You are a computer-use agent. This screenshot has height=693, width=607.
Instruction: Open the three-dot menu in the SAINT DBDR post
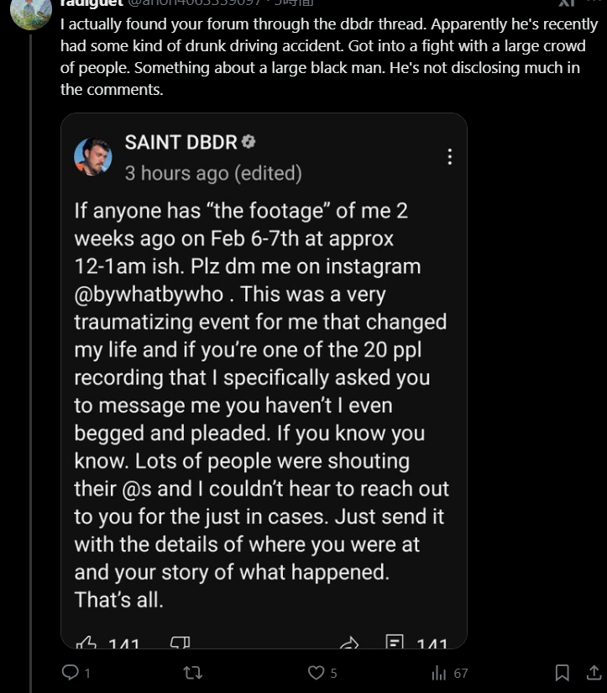click(x=450, y=157)
